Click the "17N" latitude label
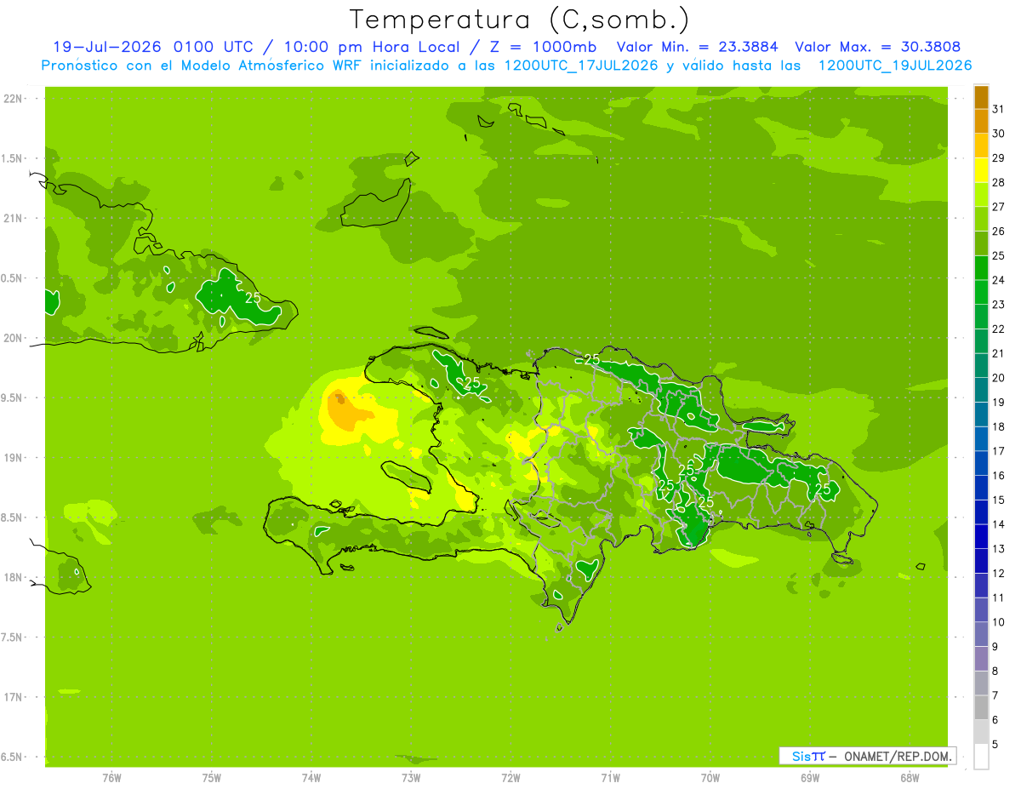Viewport: 1021px width, 789px height. pos(13,697)
